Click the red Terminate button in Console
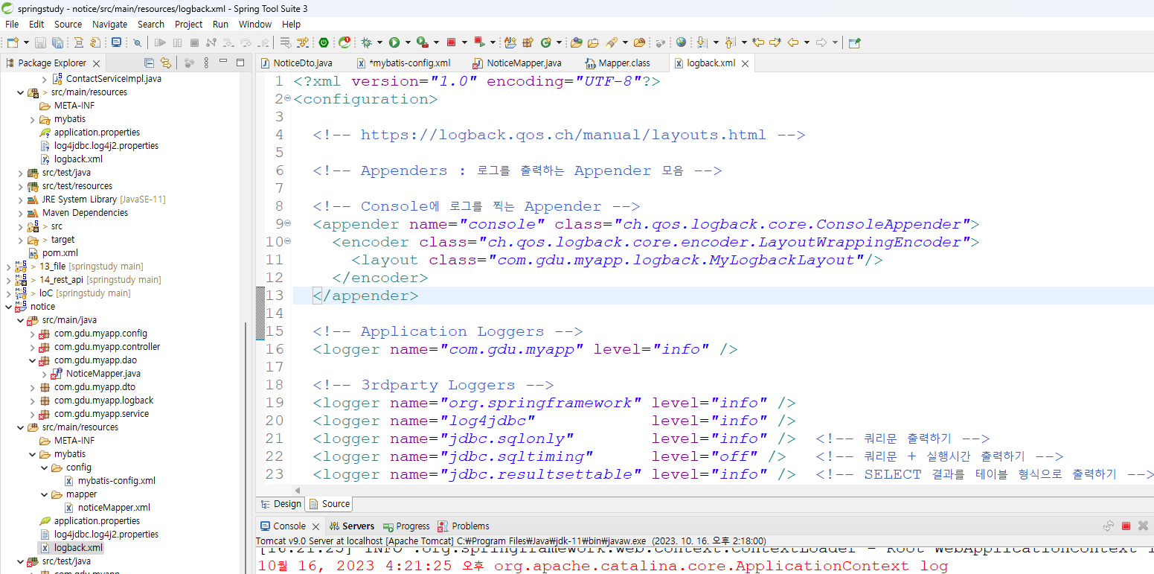 click(1126, 526)
